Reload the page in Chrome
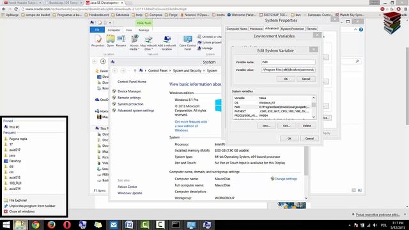409x230 pixels. coord(16,9)
